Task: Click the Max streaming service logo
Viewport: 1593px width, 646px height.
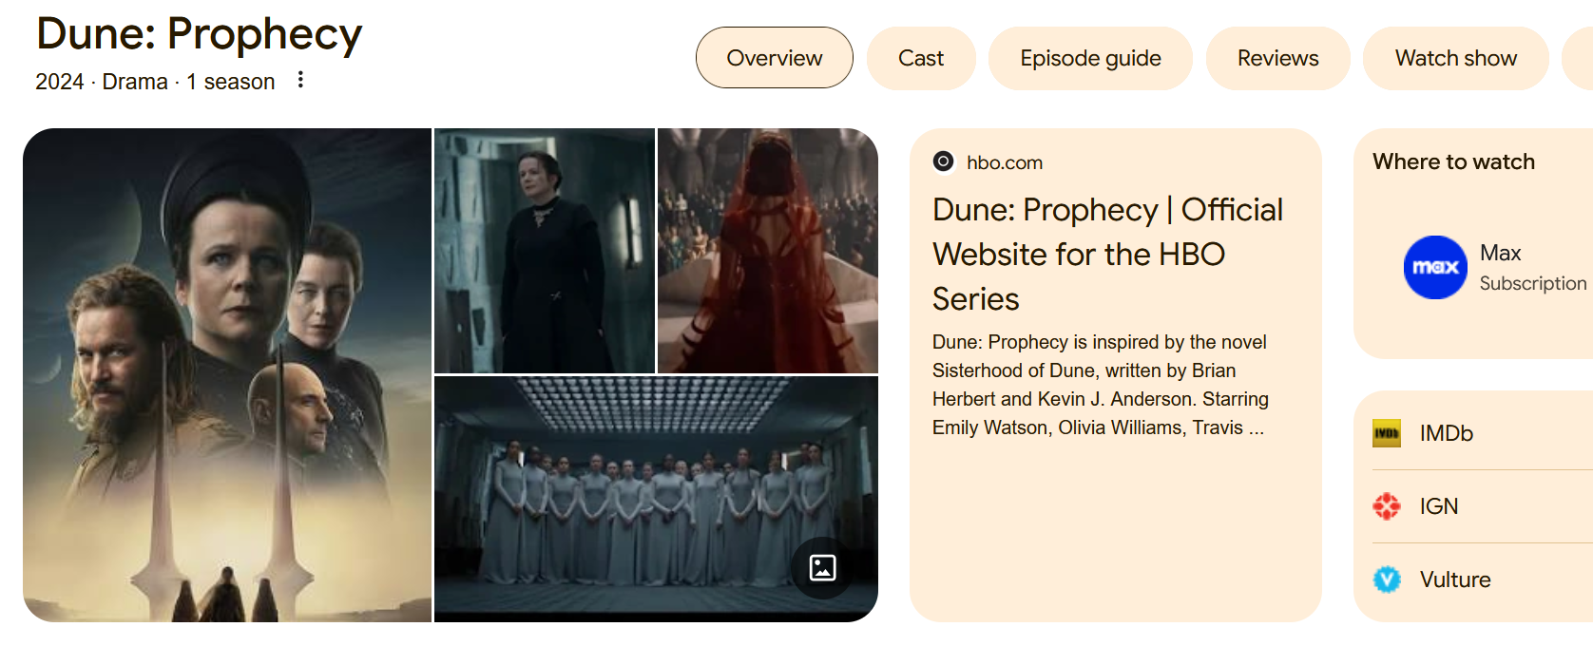Action: 1435,267
